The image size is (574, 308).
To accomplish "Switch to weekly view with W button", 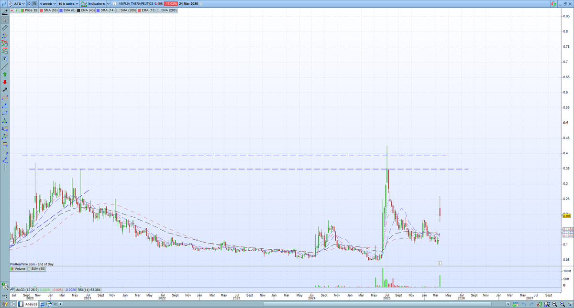I will point(34,4).
